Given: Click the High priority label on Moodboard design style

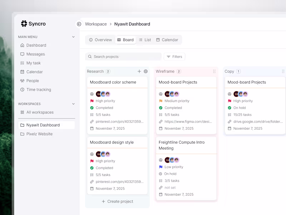Looking at the screenshot, I should click(x=105, y=161).
